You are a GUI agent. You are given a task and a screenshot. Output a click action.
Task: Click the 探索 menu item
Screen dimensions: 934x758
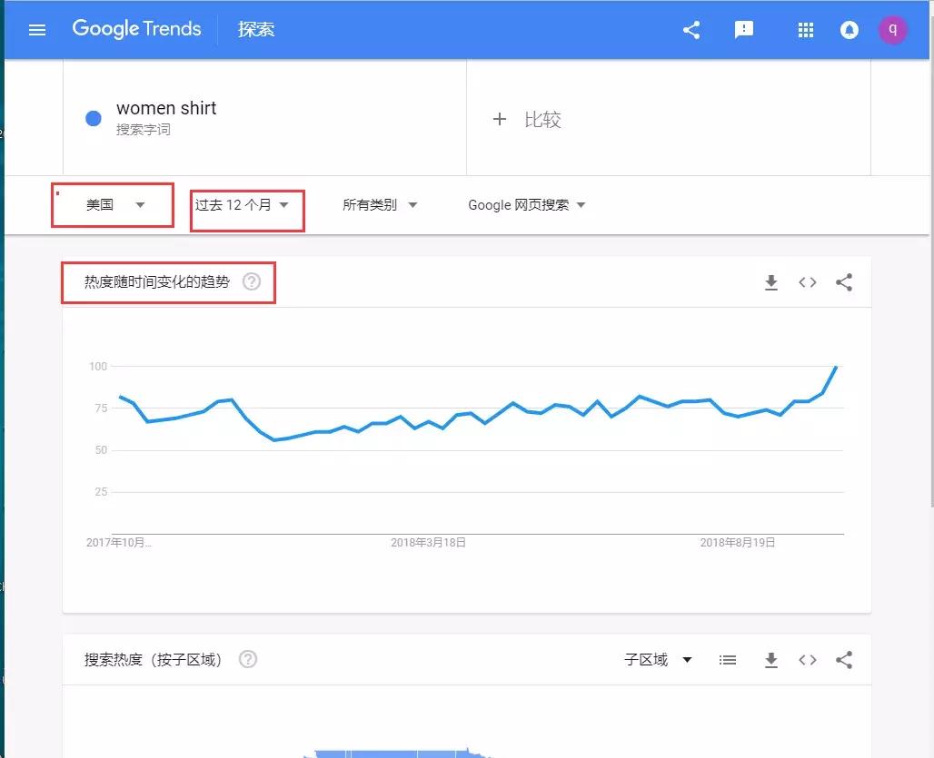coord(256,29)
